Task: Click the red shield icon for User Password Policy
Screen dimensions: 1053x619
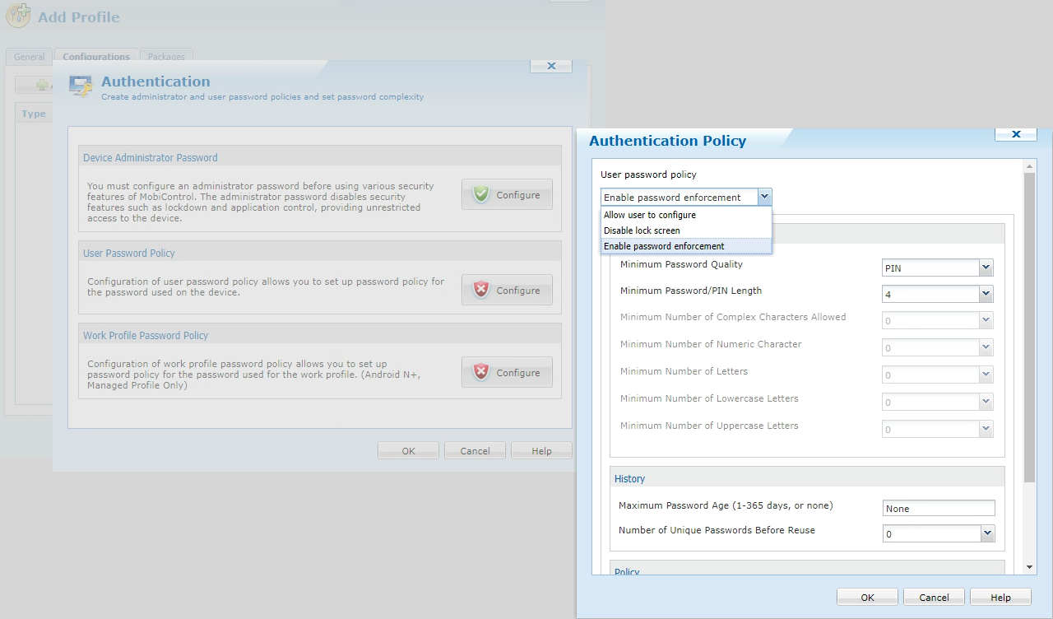Action: click(481, 291)
